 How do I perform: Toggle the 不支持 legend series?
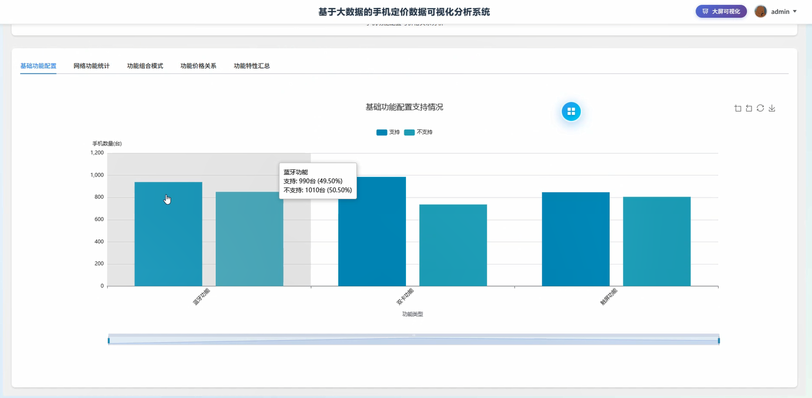[x=418, y=132]
